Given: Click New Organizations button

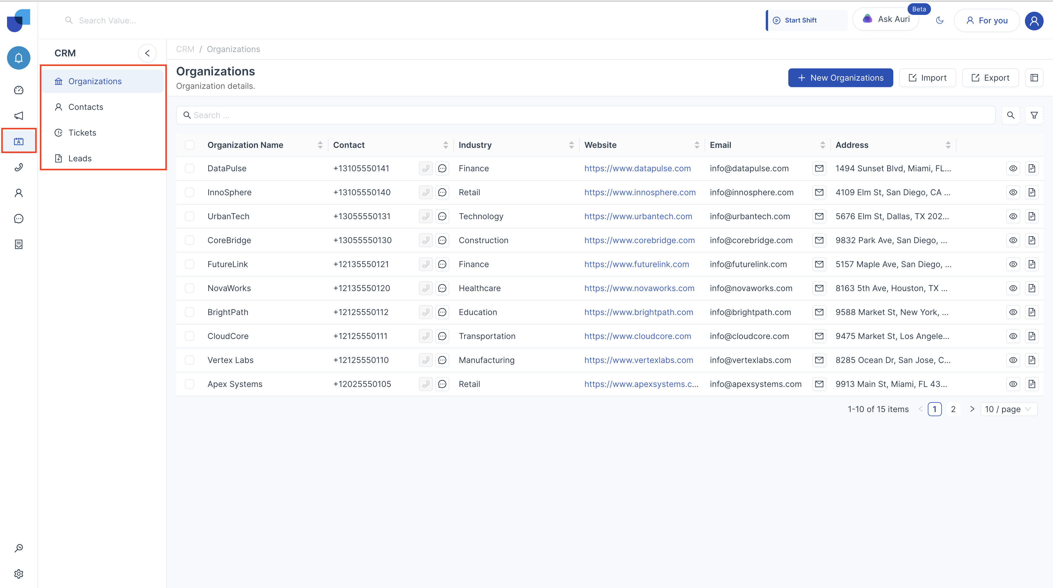Looking at the screenshot, I should coord(840,77).
